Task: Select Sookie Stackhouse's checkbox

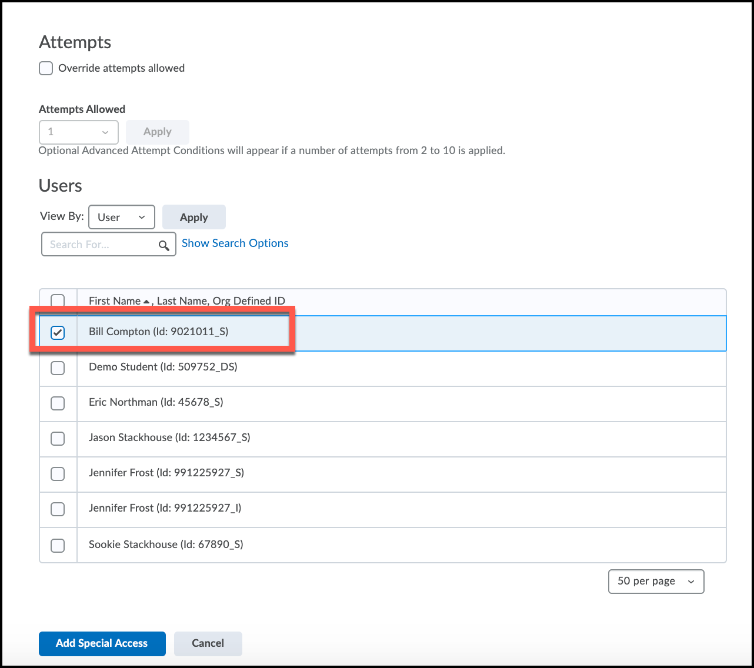Action: click(x=58, y=546)
